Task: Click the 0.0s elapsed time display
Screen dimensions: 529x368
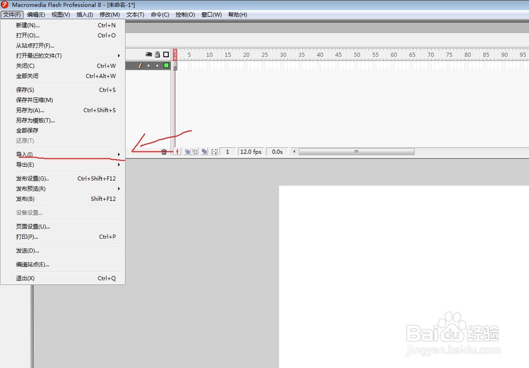Action: coord(277,151)
